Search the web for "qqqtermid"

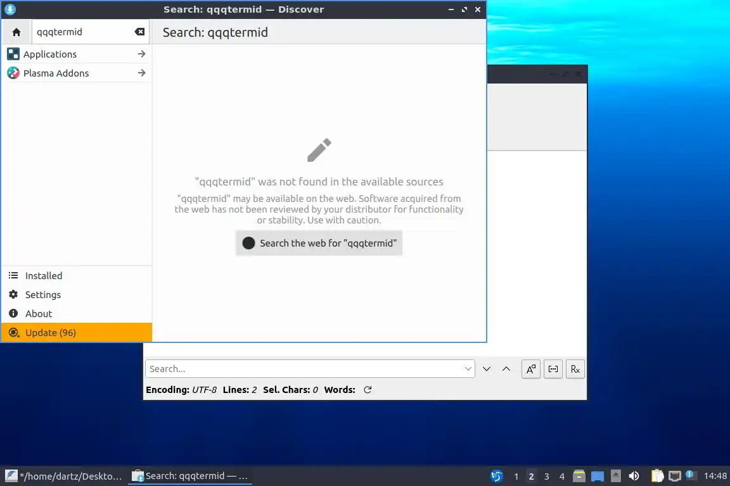point(319,243)
